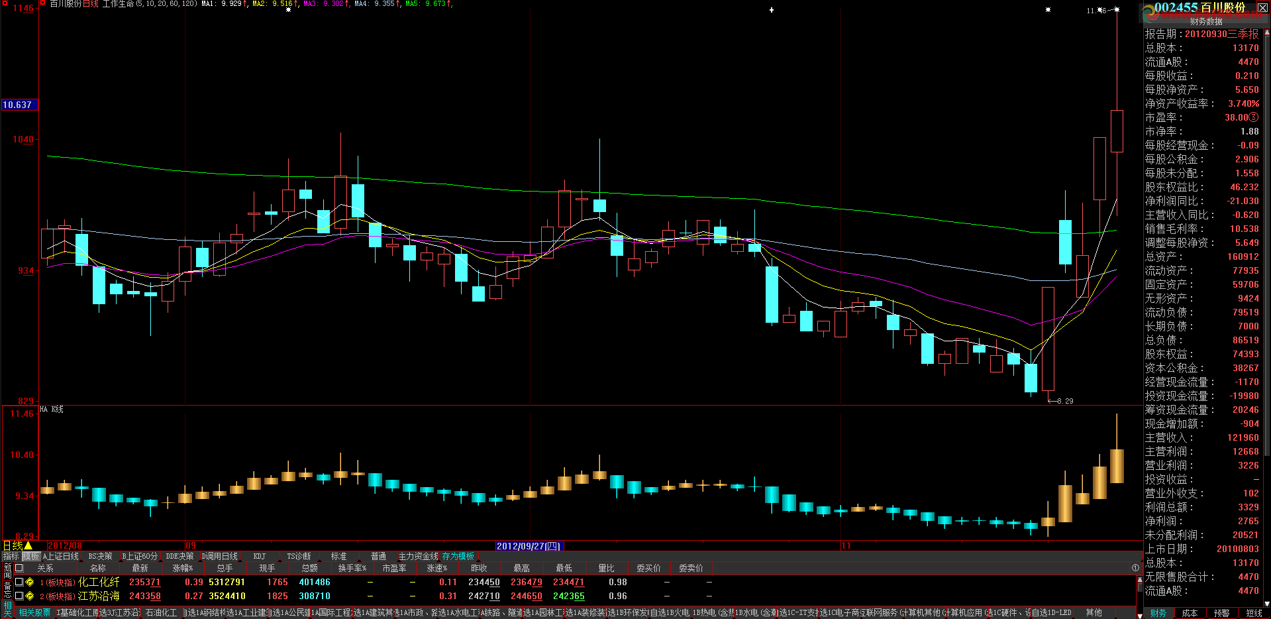This screenshot has width=1271, height=619.
Task: Click the 报告期 20120930三季报 value
Action: click(x=1221, y=34)
